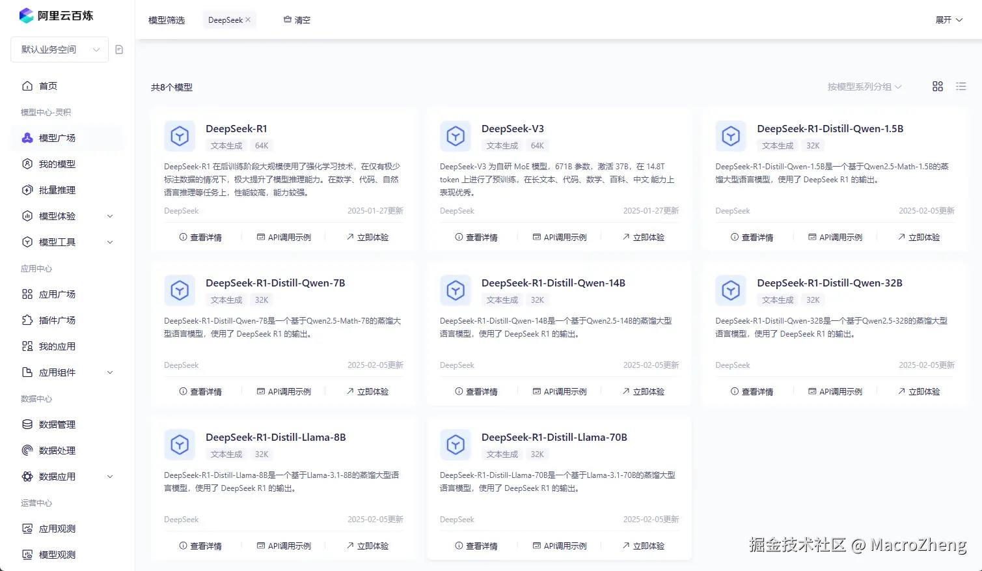Screen dimensions: 982x571
Task: Click the DeepSeek-R1-Distill-Llama-70B logo icon
Action: 456,445
